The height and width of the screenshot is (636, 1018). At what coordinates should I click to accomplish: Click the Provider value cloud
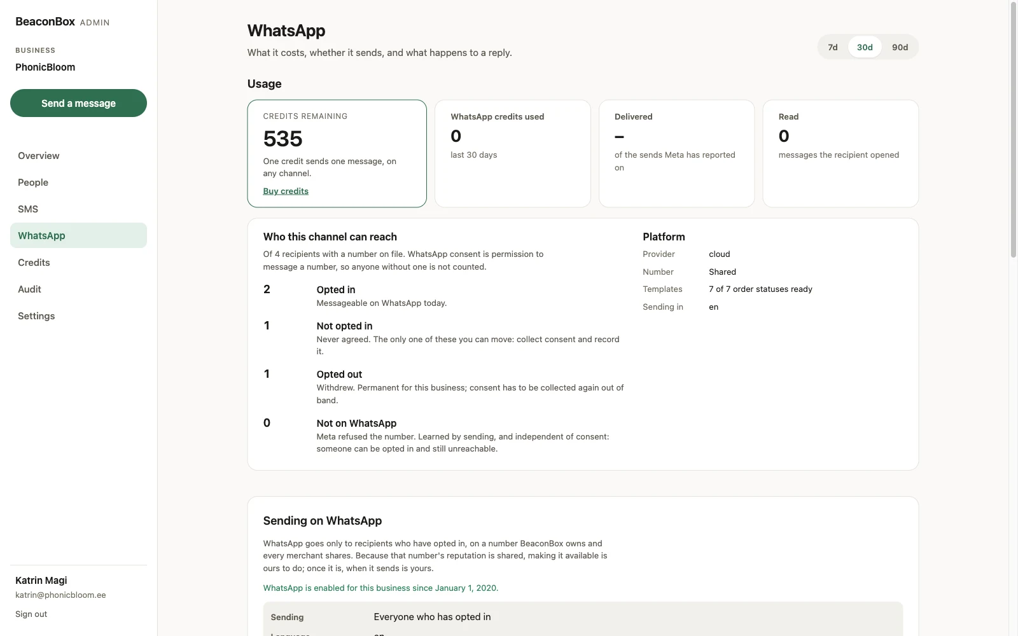click(720, 254)
